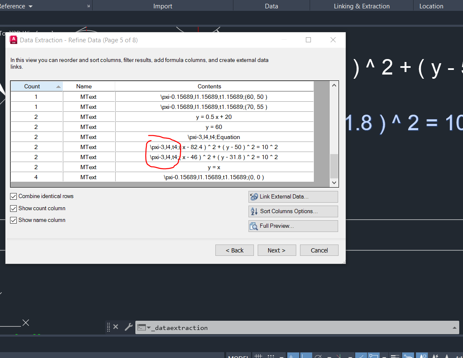This screenshot has width=463, height=358.
Task: Toggle the snap mode dots icon in status bar
Action: [x=271, y=356]
